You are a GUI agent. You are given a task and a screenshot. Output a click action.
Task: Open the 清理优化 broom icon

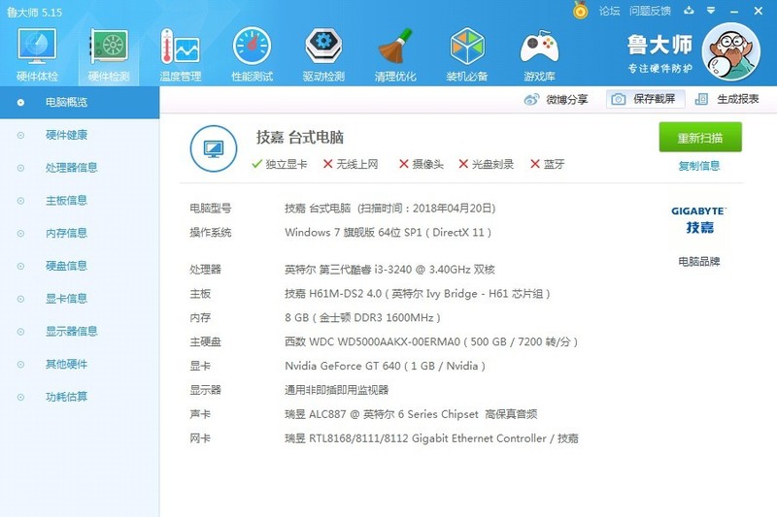[x=395, y=53]
